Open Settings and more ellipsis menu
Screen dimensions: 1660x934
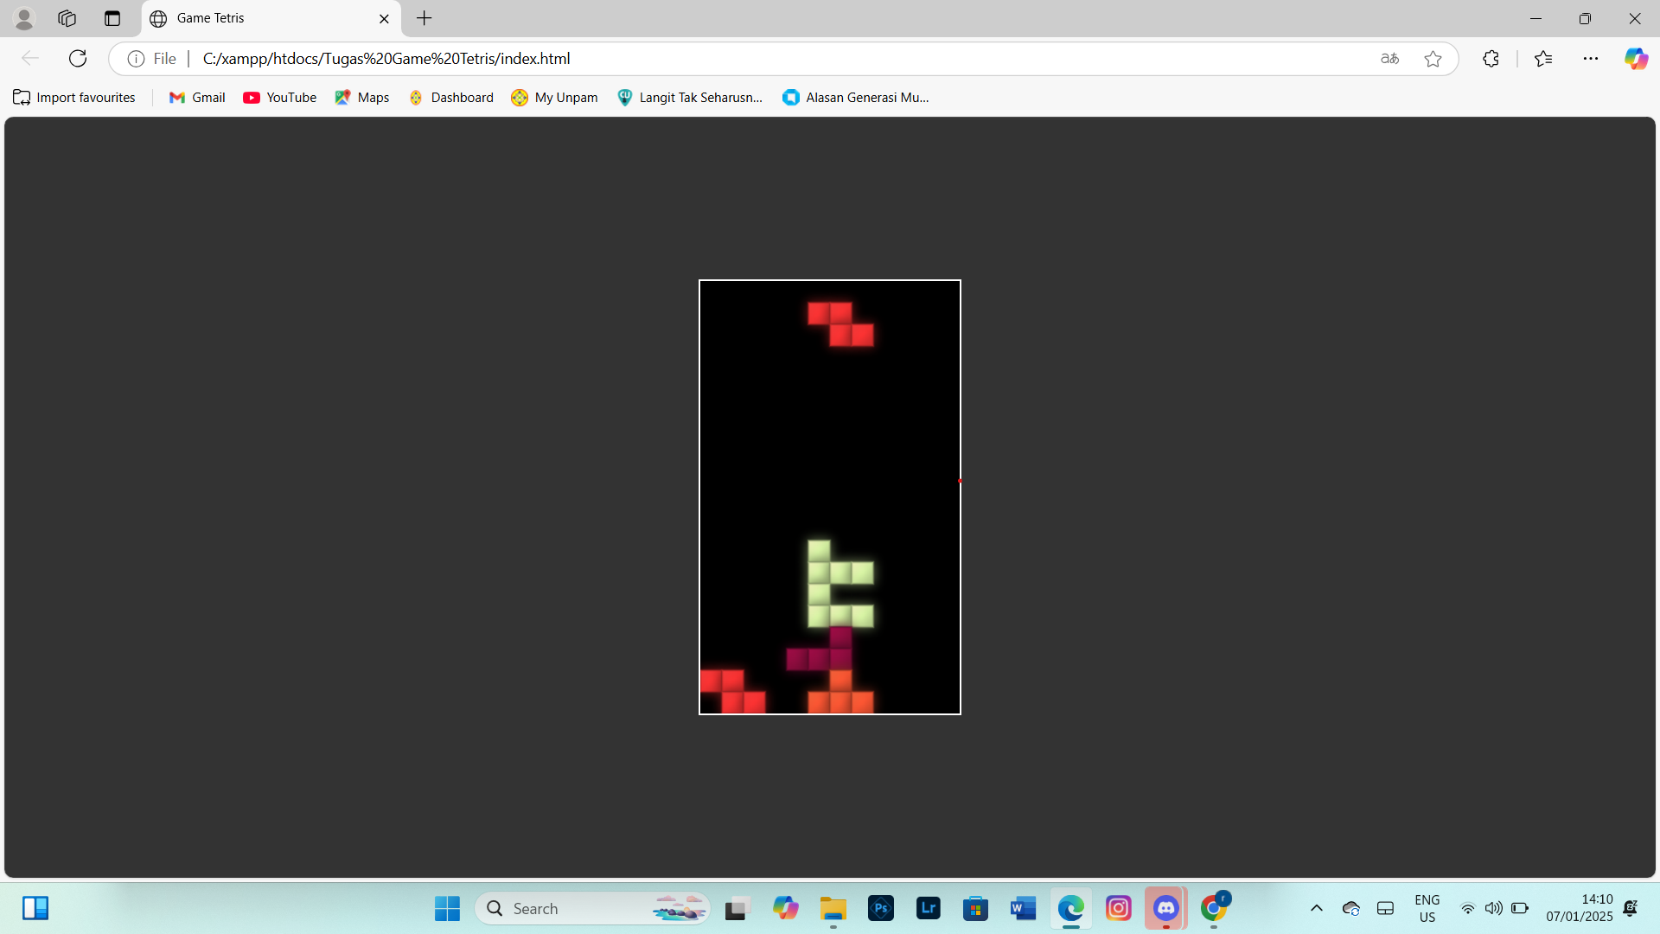point(1591,59)
